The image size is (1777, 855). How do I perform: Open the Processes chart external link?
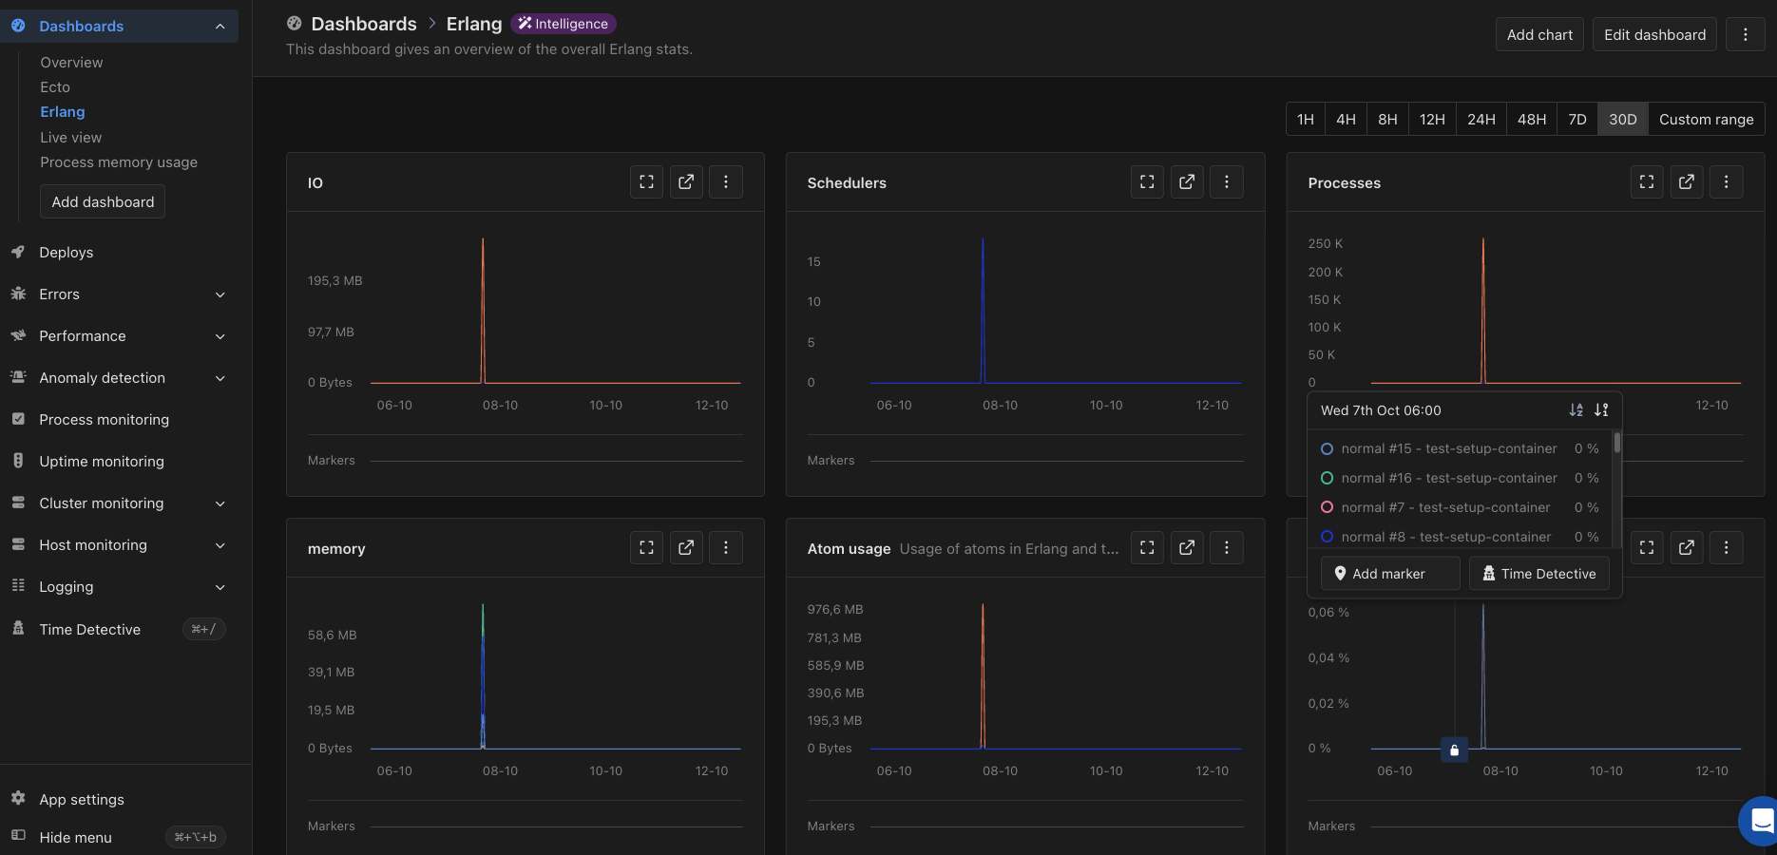click(x=1687, y=182)
